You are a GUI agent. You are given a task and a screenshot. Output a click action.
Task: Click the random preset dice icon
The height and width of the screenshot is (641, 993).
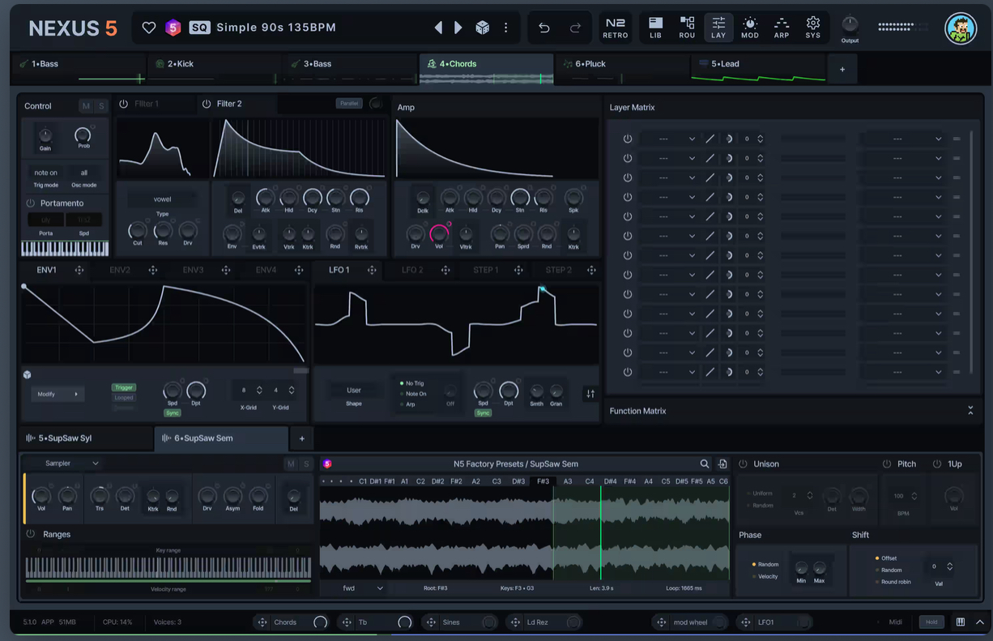482,28
